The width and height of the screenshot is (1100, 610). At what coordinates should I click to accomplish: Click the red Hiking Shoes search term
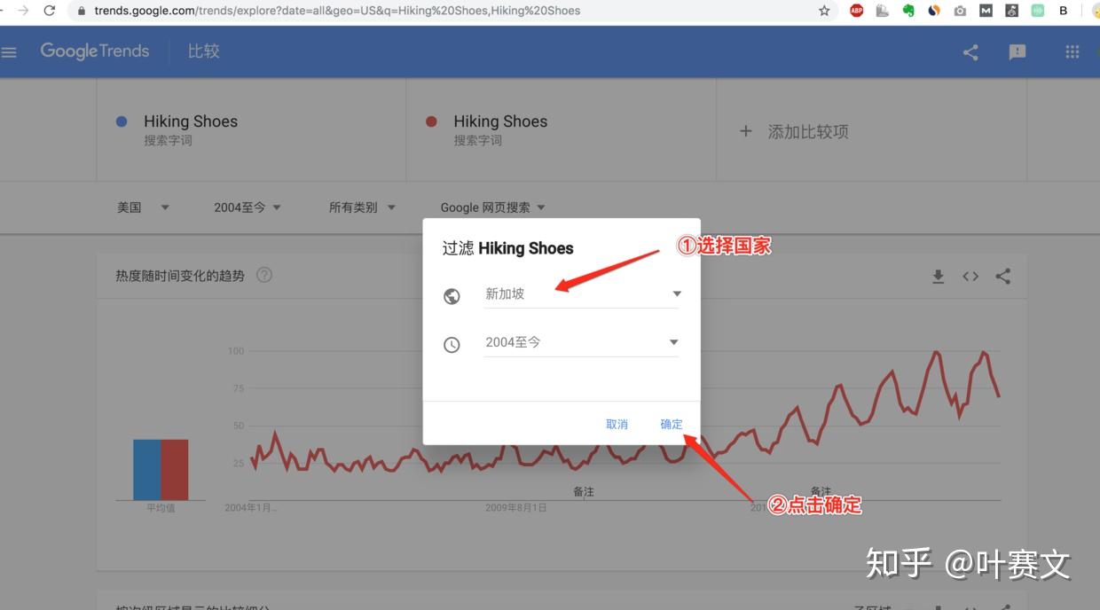click(500, 121)
